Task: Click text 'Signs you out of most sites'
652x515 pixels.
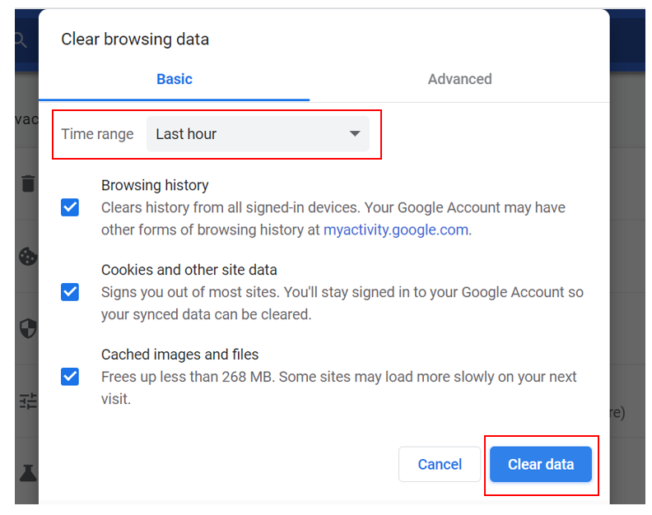Action: pyautogui.click(x=189, y=292)
